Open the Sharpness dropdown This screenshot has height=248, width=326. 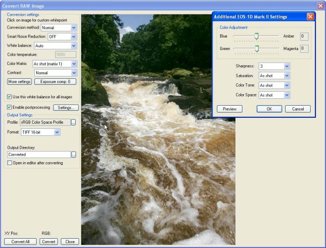[287, 66]
